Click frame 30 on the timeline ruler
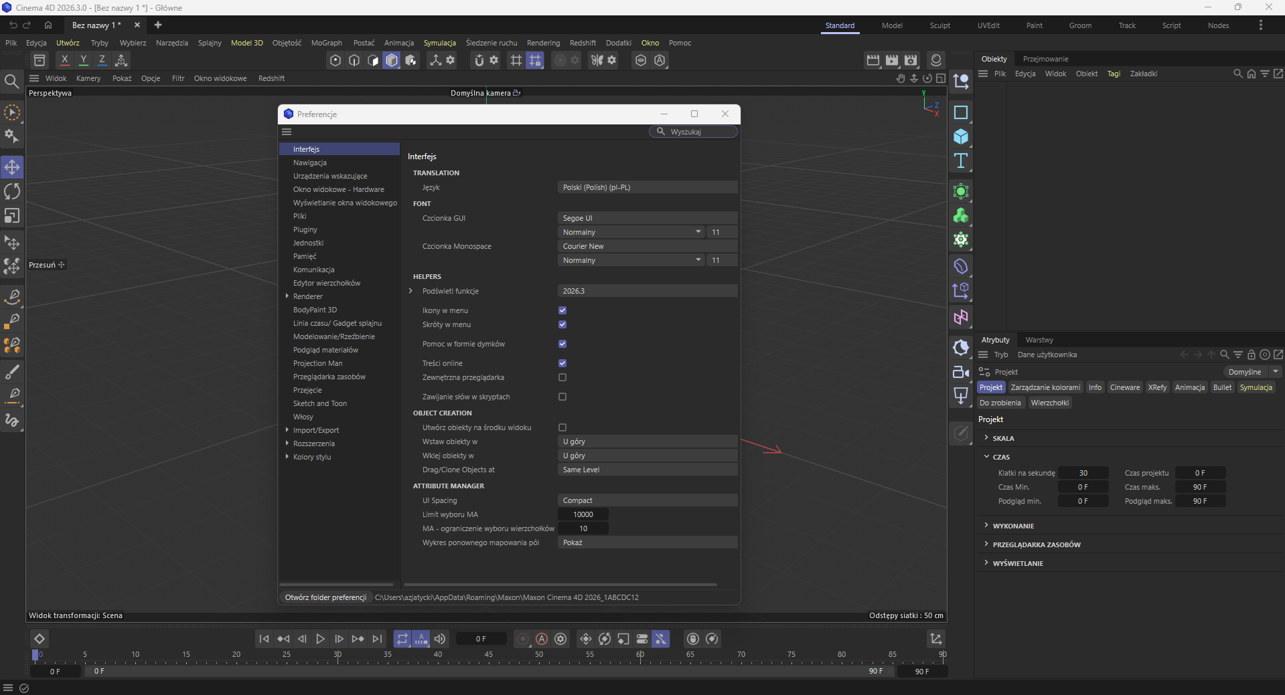1285x695 pixels. coord(337,654)
